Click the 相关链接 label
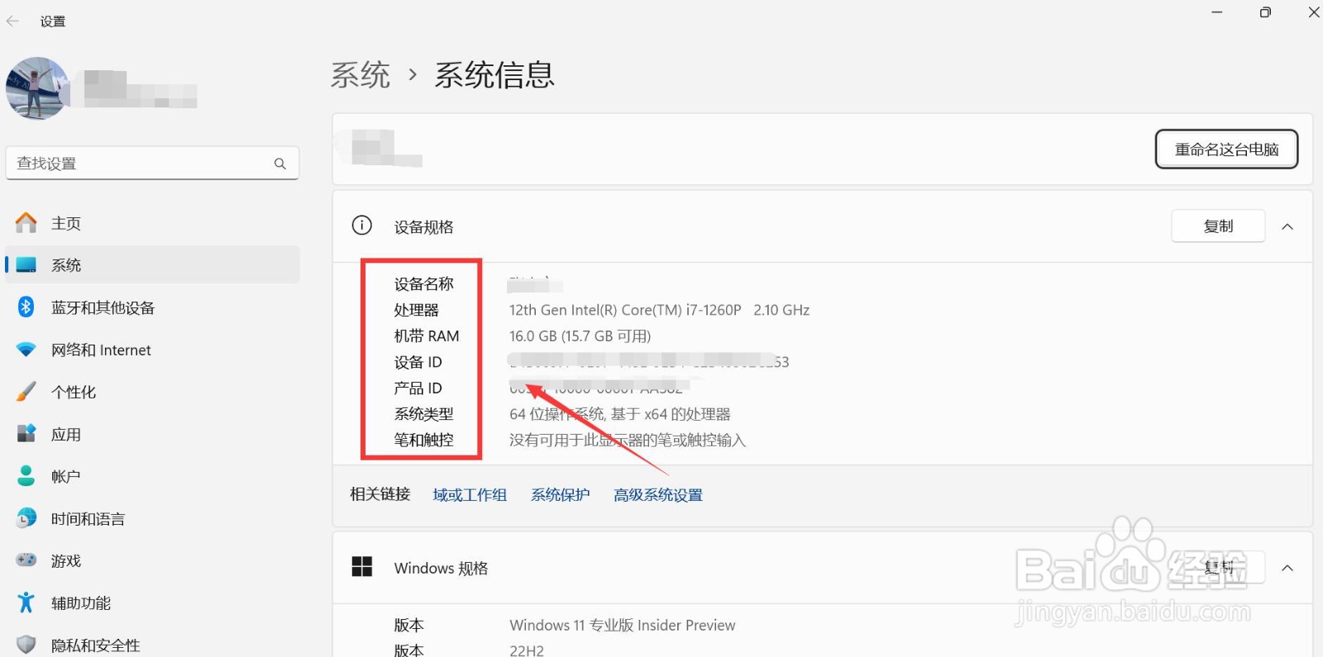 [380, 494]
